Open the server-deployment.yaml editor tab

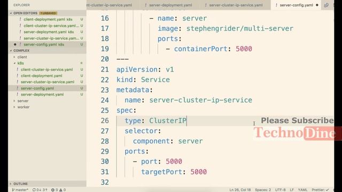(170, 5)
